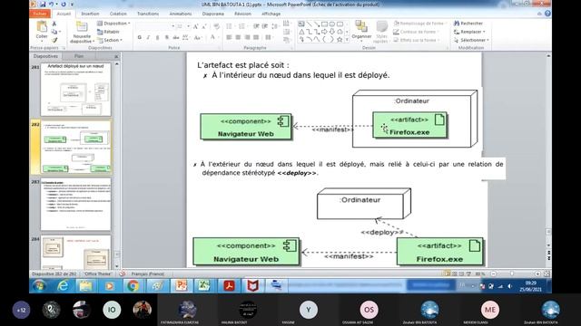Close the slides pane with X
The width and height of the screenshot is (581, 326).
[x=116, y=56]
